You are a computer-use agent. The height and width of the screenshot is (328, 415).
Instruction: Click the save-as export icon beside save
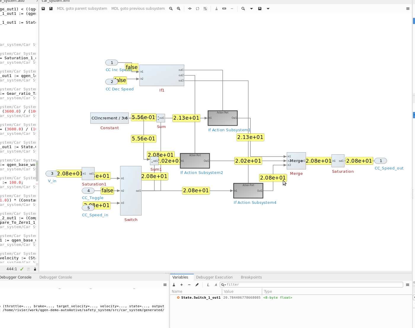pos(51,9)
